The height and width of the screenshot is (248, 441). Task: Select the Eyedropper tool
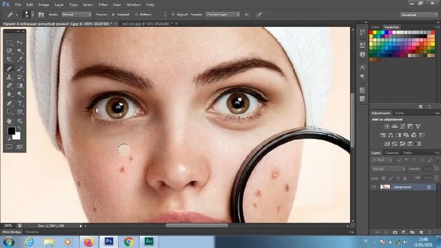point(20,59)
